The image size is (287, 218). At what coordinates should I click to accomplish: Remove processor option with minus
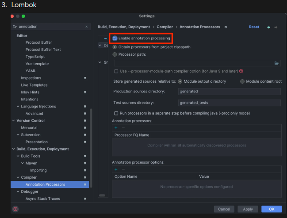click(x=123, y=169)
